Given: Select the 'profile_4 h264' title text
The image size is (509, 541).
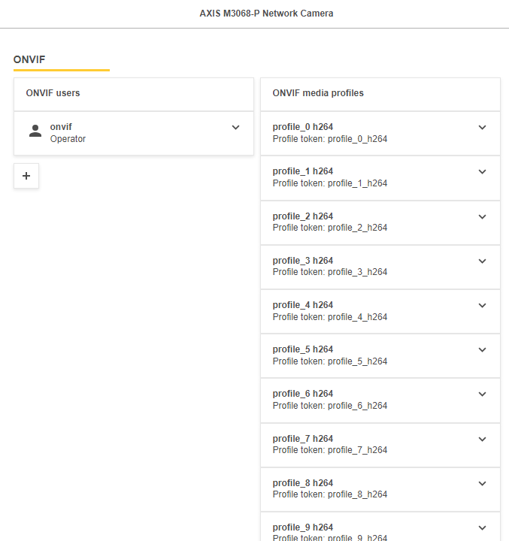Looking at the screenshot, I should point(303,305).
